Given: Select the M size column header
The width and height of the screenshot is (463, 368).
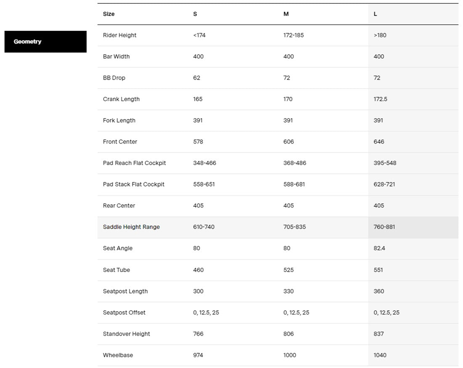Looking at the screenshot, I should pos(286,14).
